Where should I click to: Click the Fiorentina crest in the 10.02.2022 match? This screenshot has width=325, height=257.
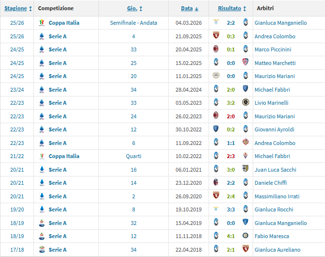(245, 156)
